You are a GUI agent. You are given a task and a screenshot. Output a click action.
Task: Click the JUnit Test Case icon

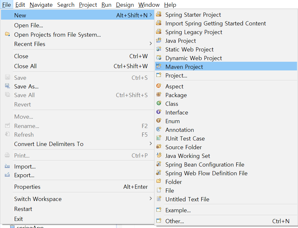click(x=159, y=138)
